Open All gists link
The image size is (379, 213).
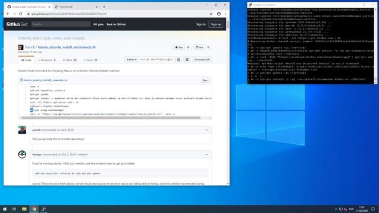[98, 24]
